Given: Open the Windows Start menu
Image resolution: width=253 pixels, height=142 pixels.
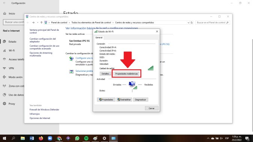Looking at the screenshot, I should click(x=4, y=138).
